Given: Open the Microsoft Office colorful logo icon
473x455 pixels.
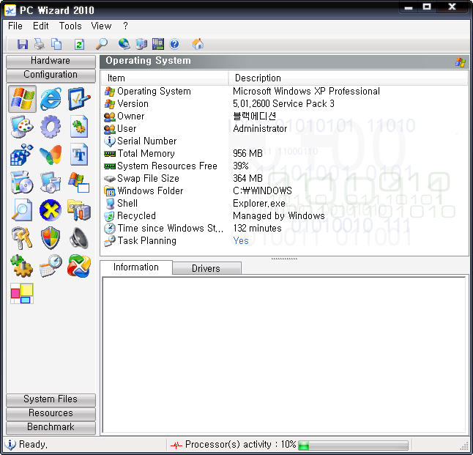Looking at the screenshot, I should 79,266.
